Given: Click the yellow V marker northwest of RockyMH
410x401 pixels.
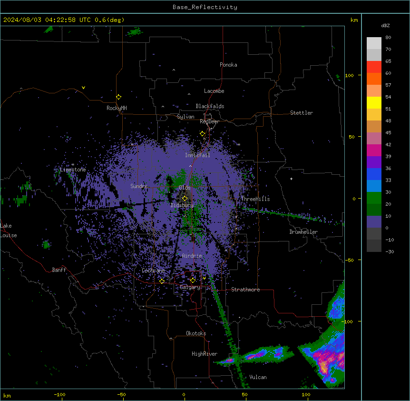Looking at the screenshot, I should pos(83,88).
